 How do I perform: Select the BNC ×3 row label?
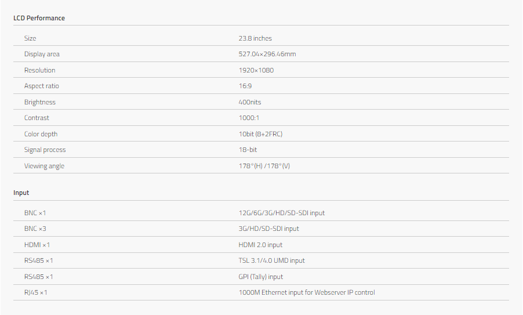pos(35,229)
